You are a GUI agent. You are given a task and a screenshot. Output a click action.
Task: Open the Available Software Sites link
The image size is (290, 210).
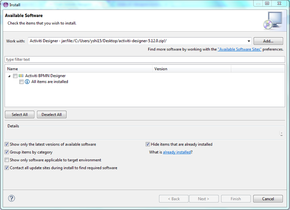pos(239,49)
